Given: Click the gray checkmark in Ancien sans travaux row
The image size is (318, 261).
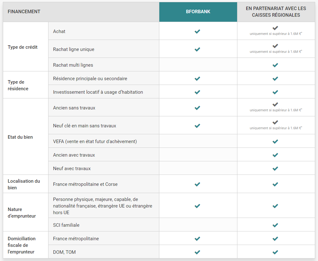Looking at the screenshot, I should [x=275, y=104].
